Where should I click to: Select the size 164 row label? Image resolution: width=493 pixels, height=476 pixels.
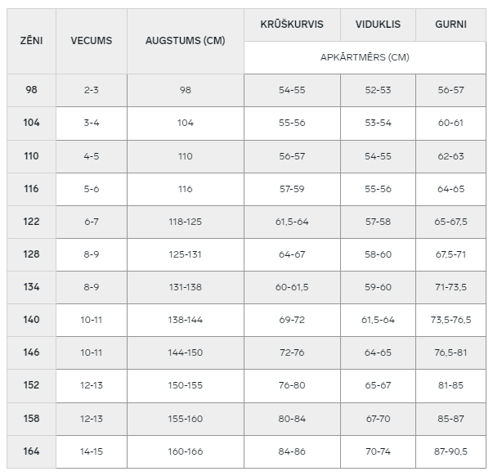[x=31, y=451]
